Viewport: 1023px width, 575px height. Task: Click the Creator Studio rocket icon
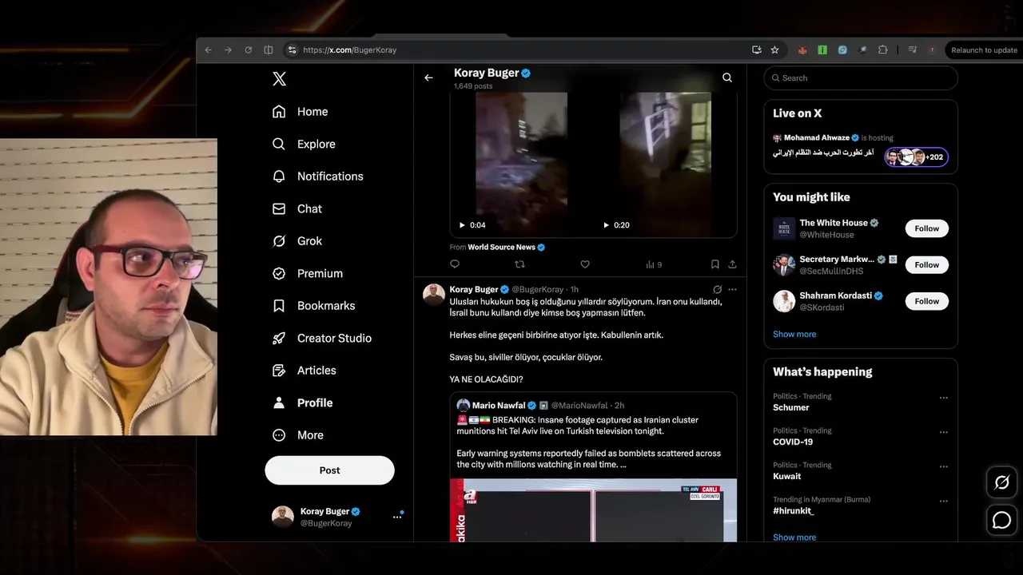click(279, 338)
